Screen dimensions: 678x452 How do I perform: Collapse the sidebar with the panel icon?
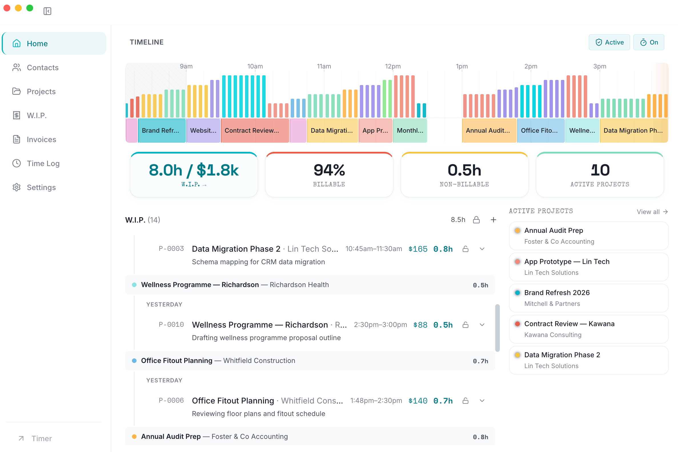(x=47, y=11)
